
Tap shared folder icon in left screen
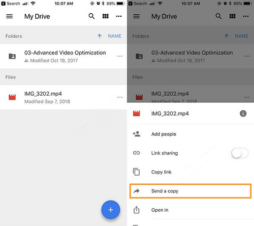tap(12, 56)
